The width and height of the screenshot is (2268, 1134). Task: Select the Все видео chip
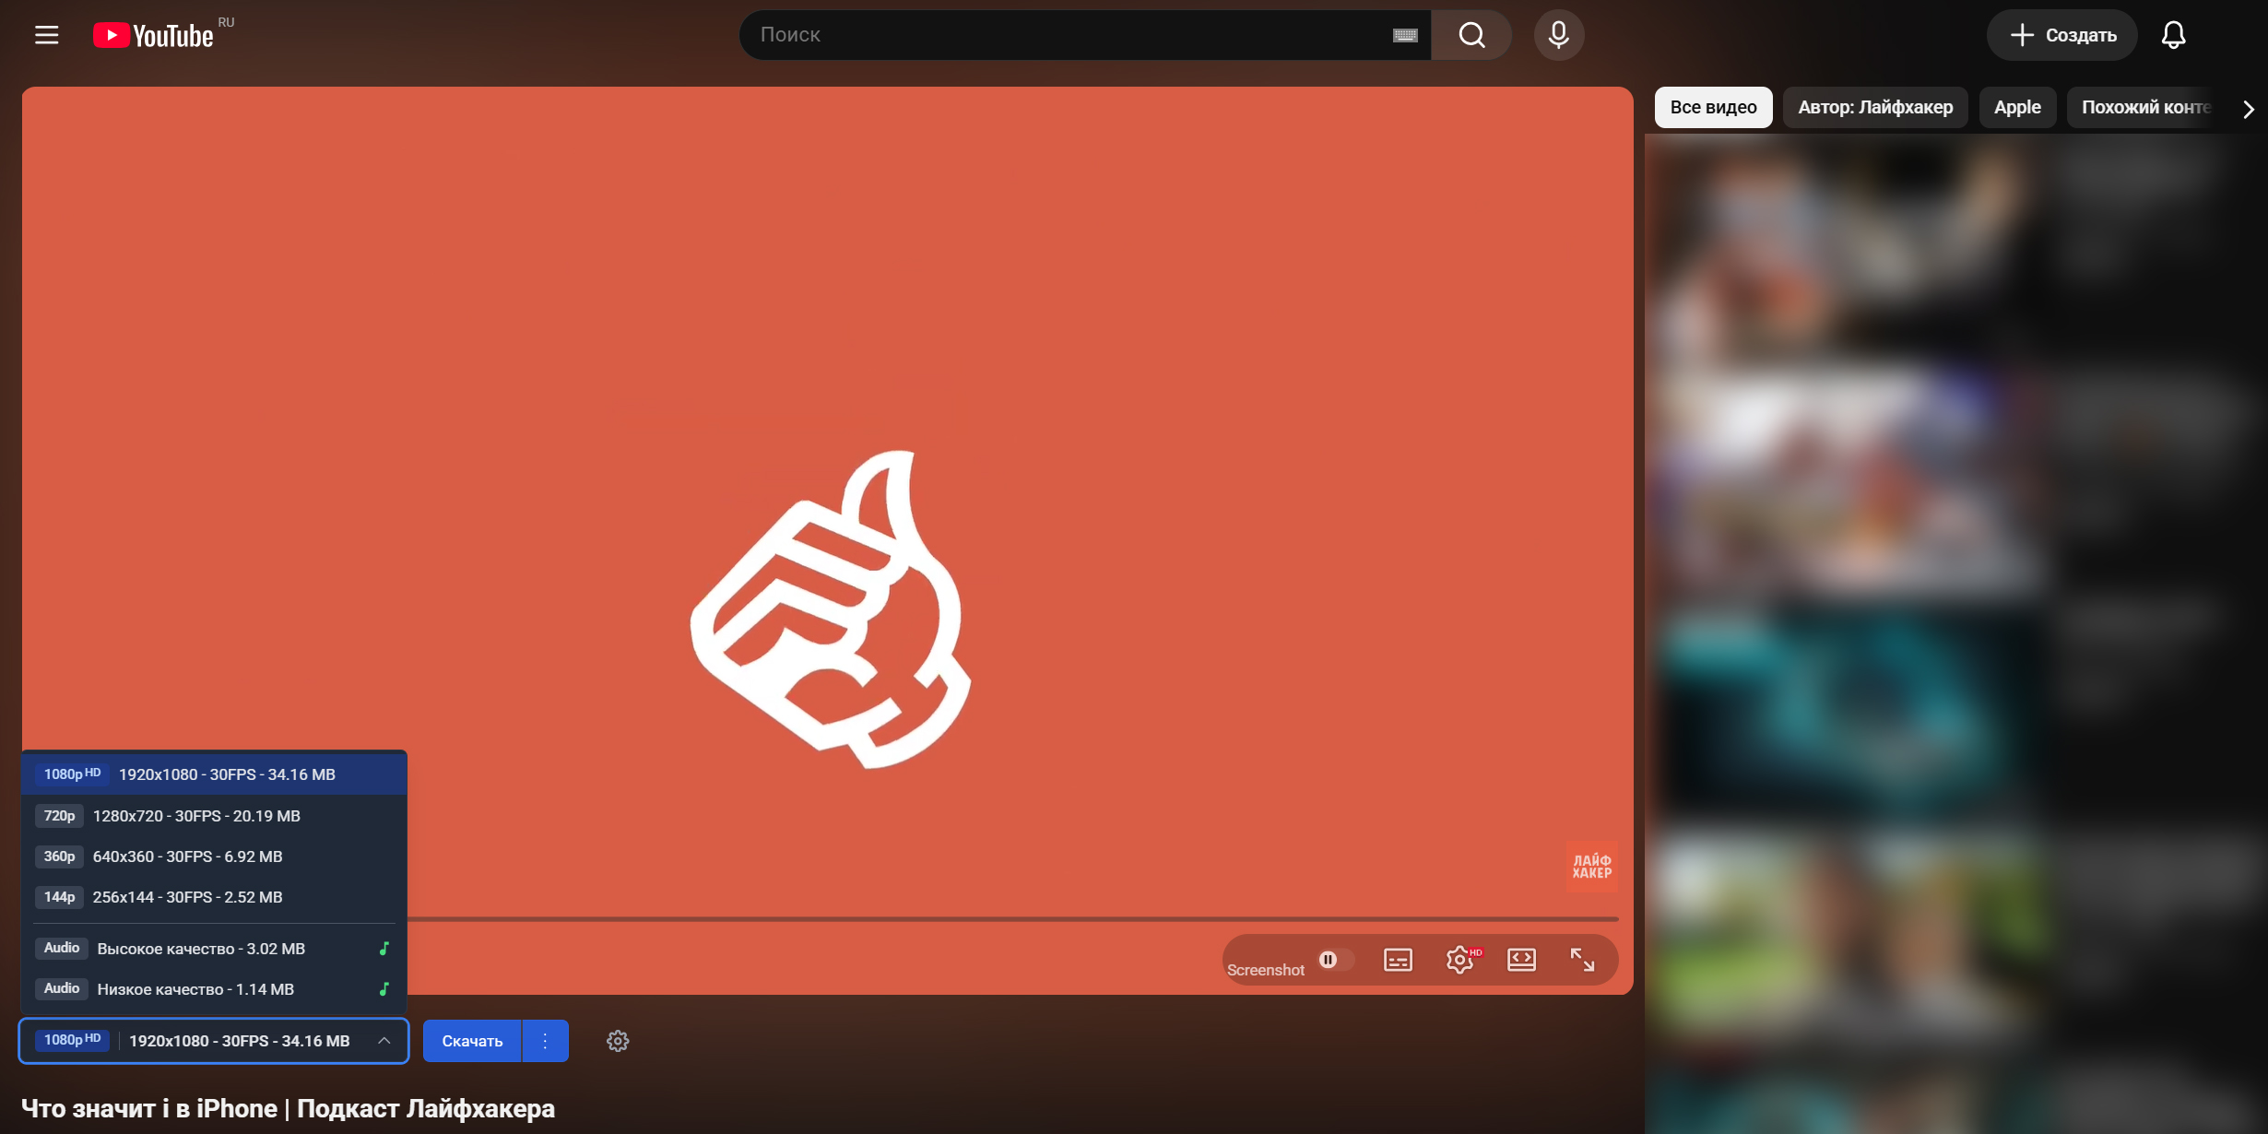pyautogui.click(x=1713, y=108)
